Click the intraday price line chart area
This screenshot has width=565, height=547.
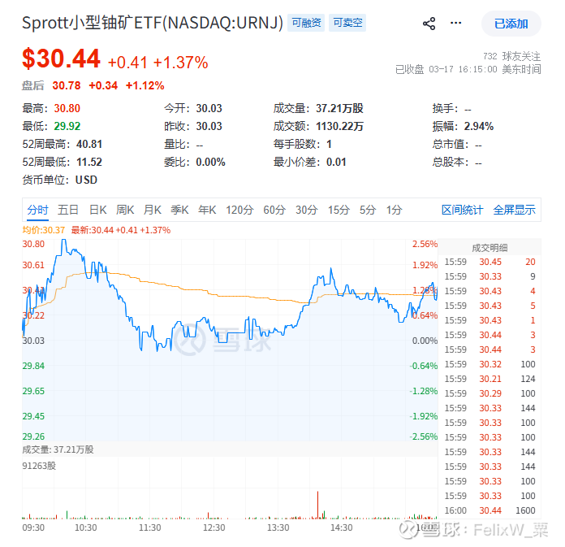point(230,339)
